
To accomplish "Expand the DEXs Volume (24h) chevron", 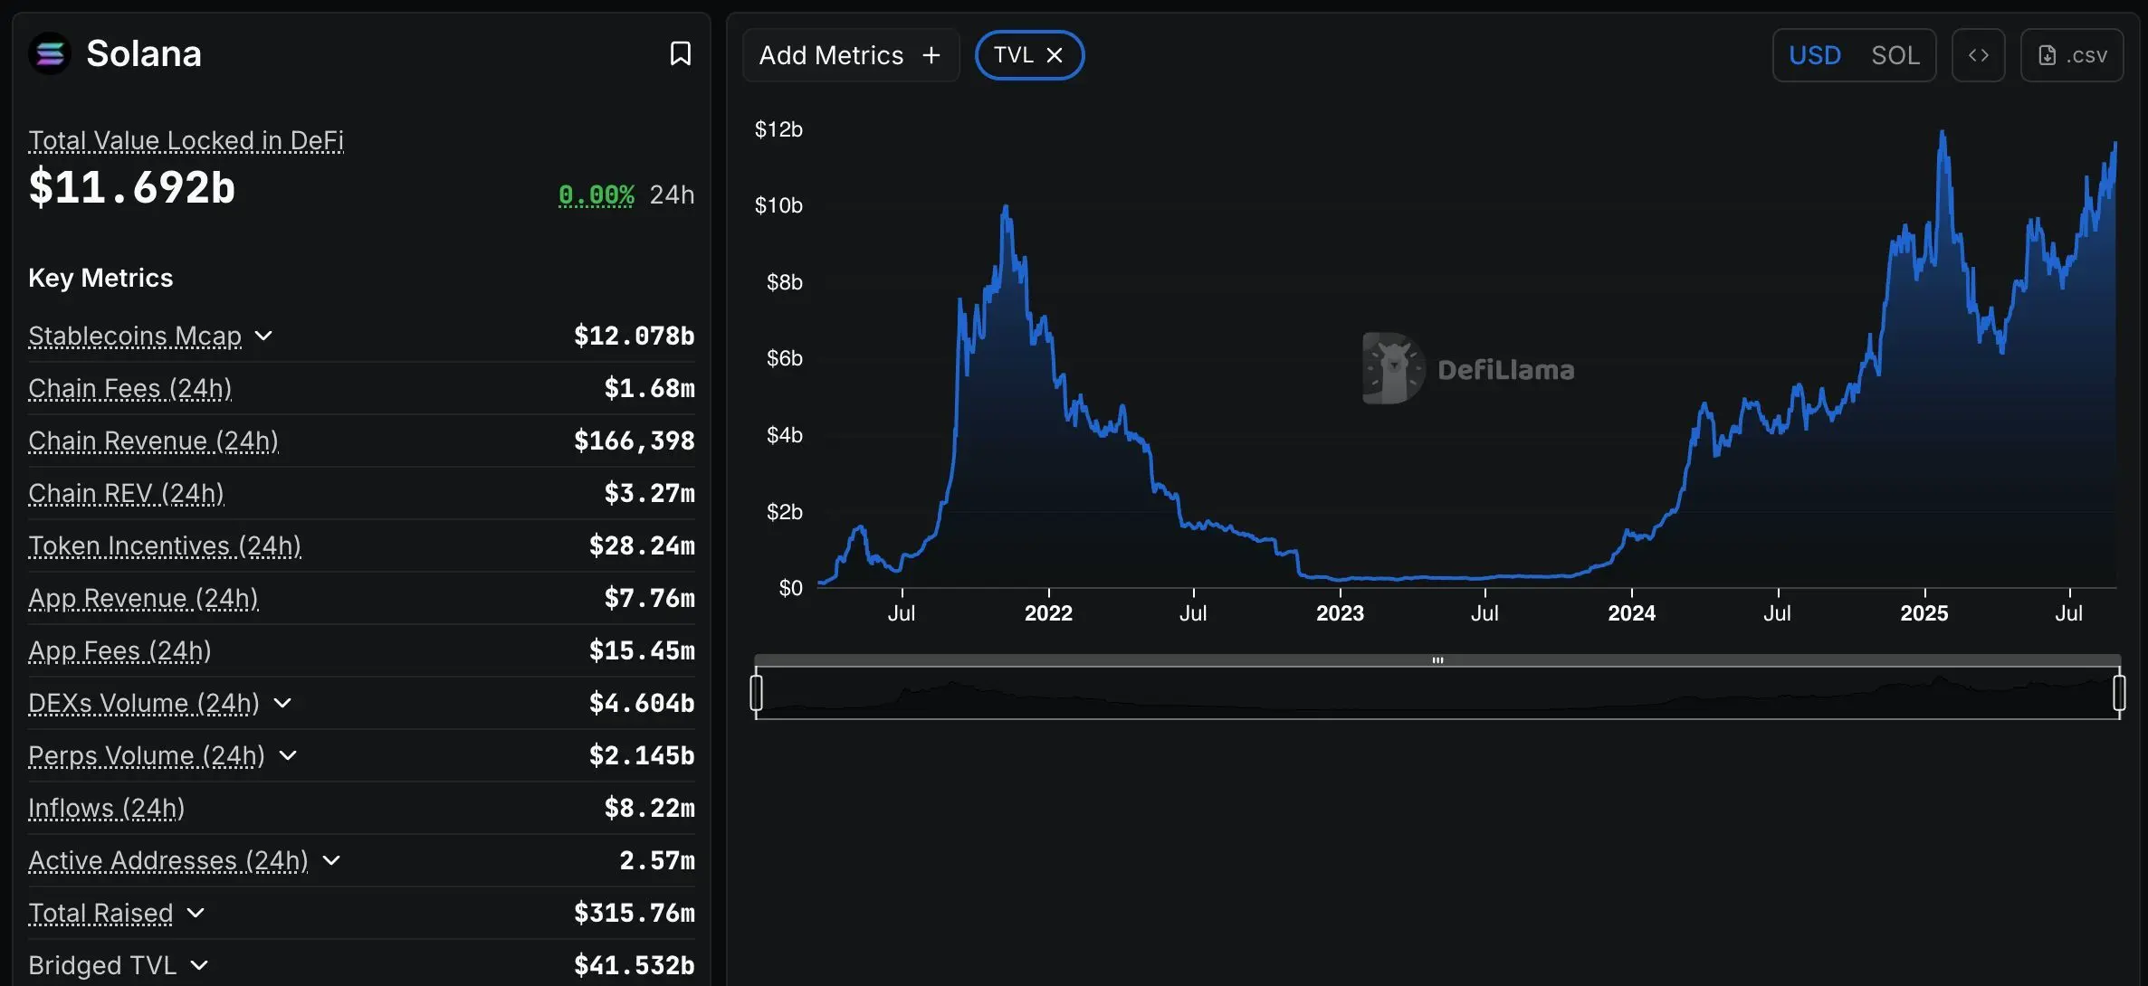I will point(282,703).
